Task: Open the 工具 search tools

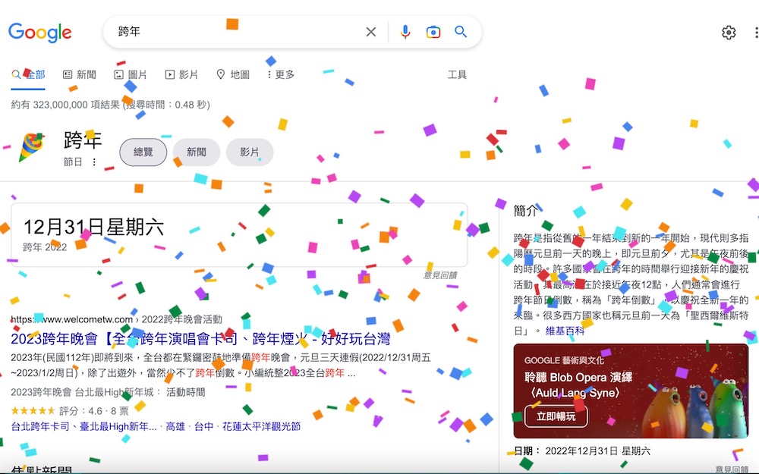Action: tap(456, 74)
